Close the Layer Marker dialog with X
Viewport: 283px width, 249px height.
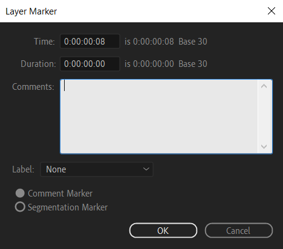(272, 11)
